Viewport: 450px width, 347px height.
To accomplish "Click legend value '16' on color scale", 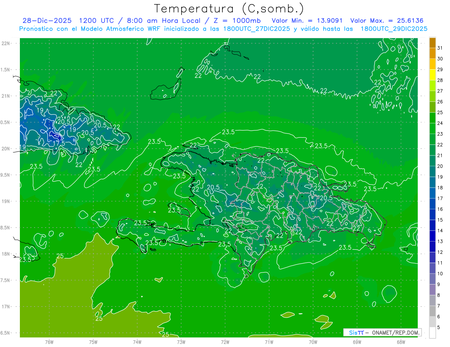I will [440, 209].
